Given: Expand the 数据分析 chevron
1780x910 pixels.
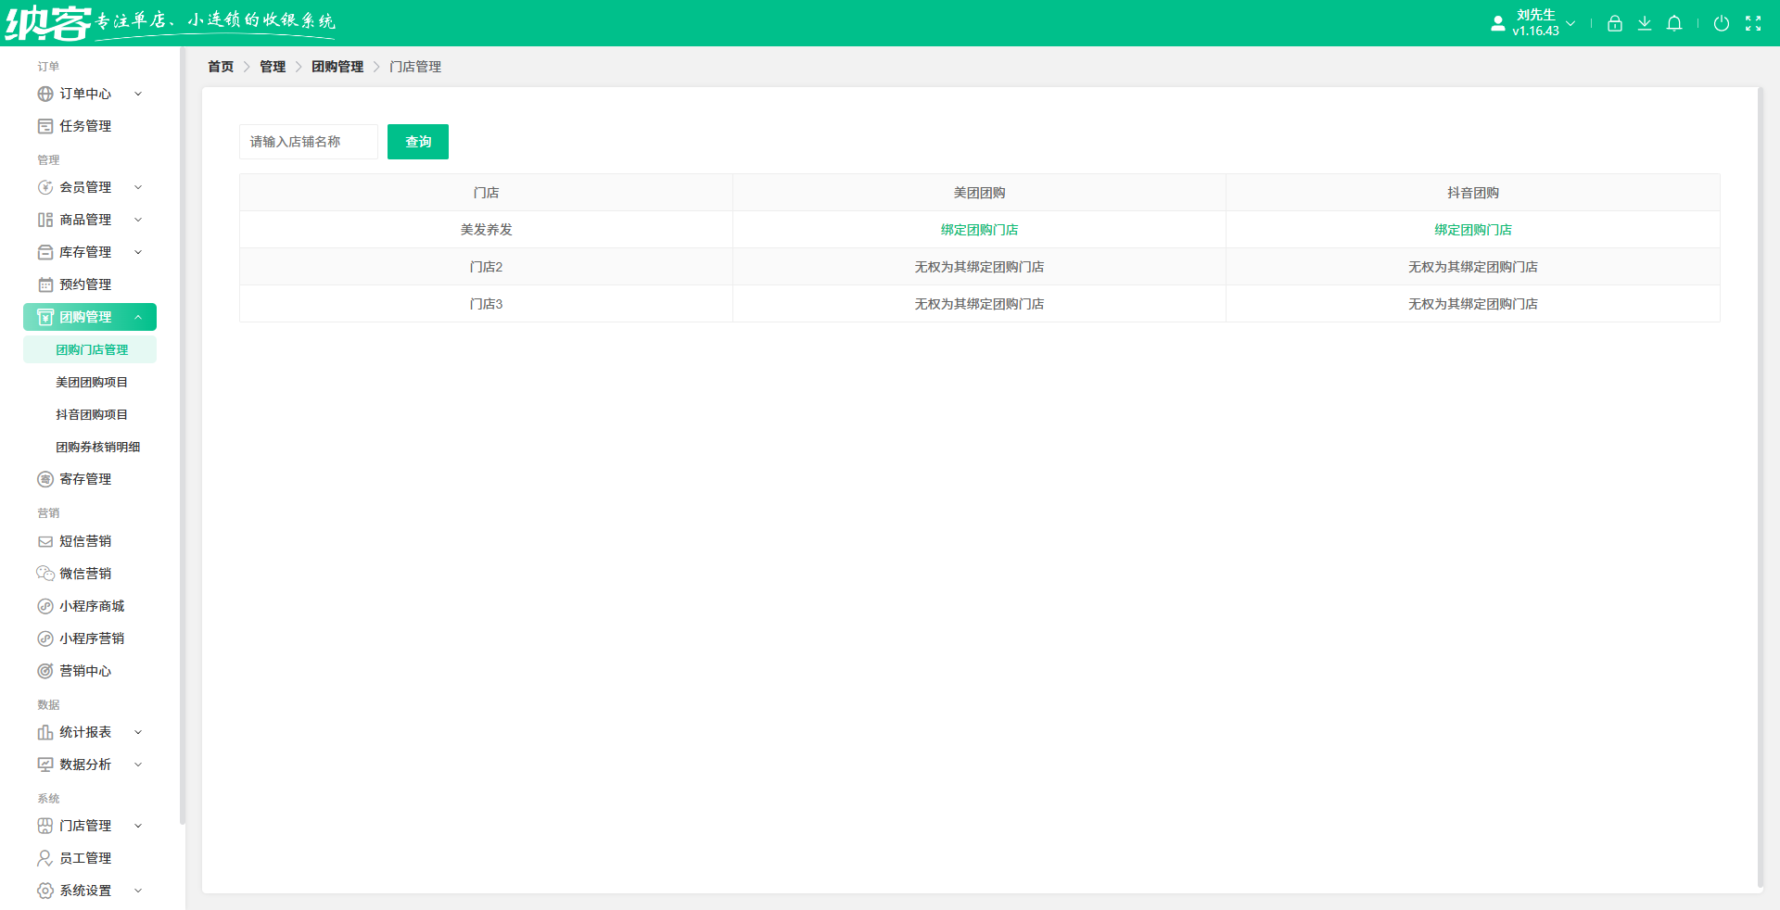Looking at the screenshot, I should (x=138, y=765).
